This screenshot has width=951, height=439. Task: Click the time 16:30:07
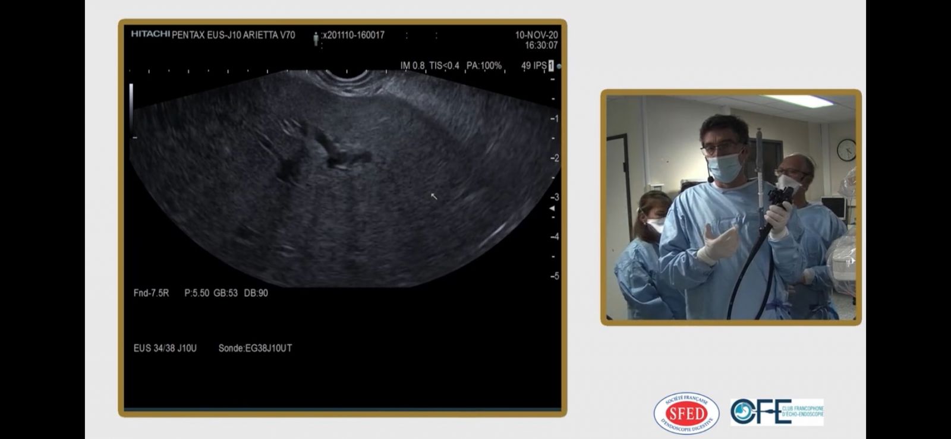[541, 45]
